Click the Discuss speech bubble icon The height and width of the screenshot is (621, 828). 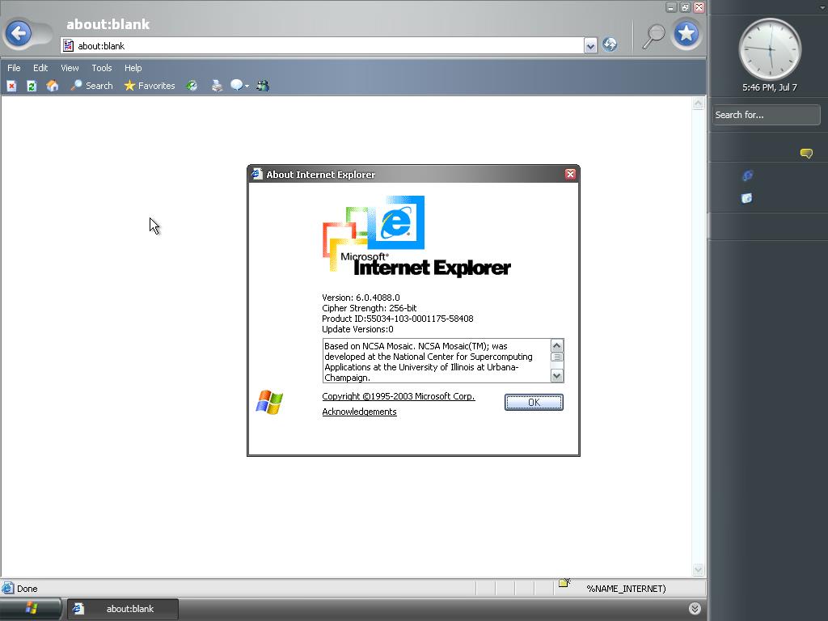(x=237, y=85)
